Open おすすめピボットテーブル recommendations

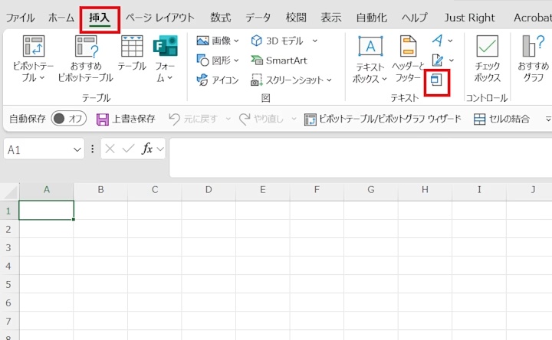(86, 58)
